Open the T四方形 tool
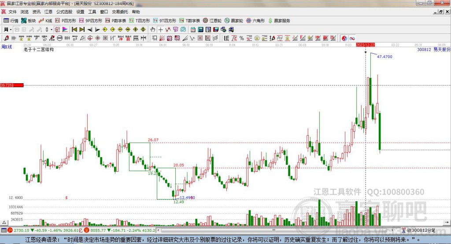The image size is (451, 244). (140, 21)
